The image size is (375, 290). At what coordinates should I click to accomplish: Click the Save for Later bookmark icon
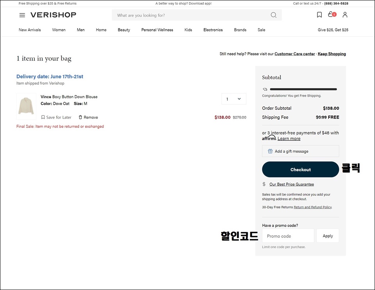(x=43, y=117)
